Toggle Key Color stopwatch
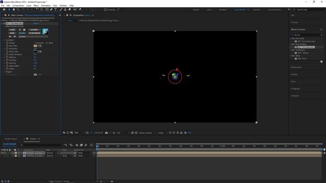Image resolution: width=326 pixels, height=183 pixels. (7, 46)
